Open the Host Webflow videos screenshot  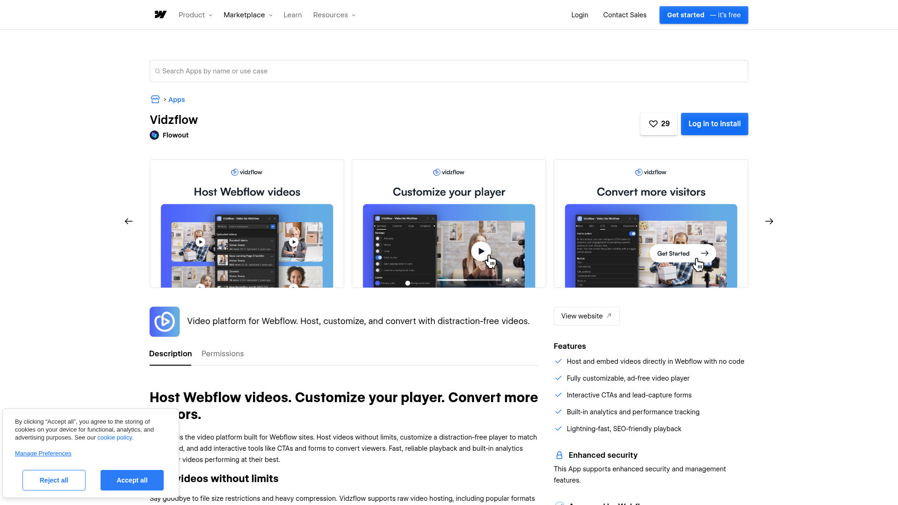point(247,224)
